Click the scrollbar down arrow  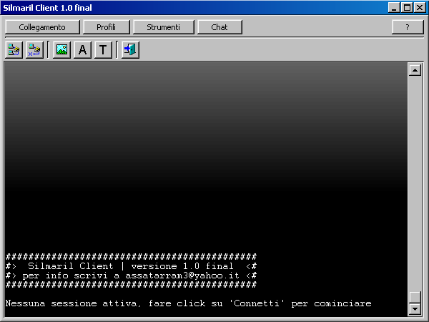point(415,308)
